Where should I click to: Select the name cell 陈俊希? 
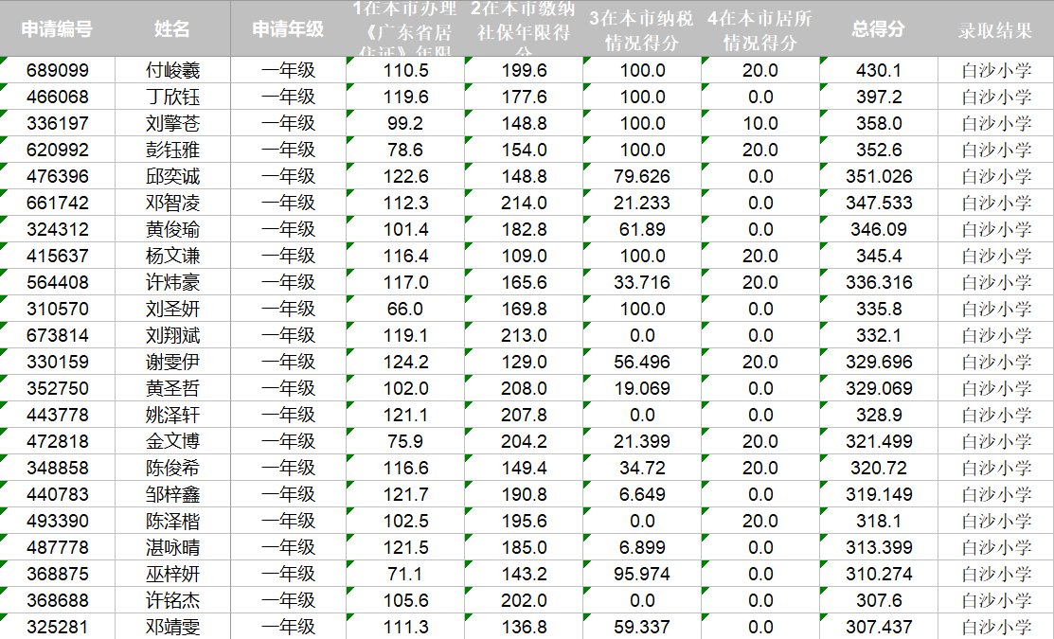(173, 468)
